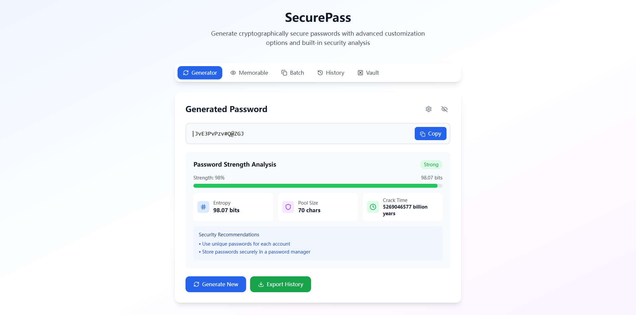Click inside the generated password field
The width and height of the screenshot is (636, 315).
tap(298, 134)
